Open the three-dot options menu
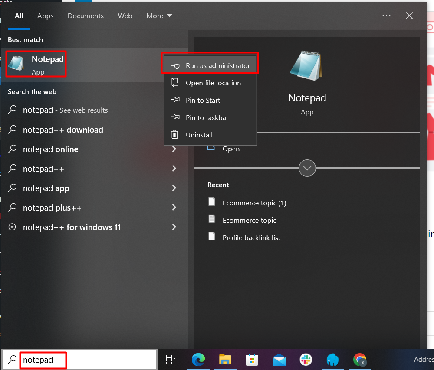The height and width of the screenshot is (370, 434). [x=386, y=16]
